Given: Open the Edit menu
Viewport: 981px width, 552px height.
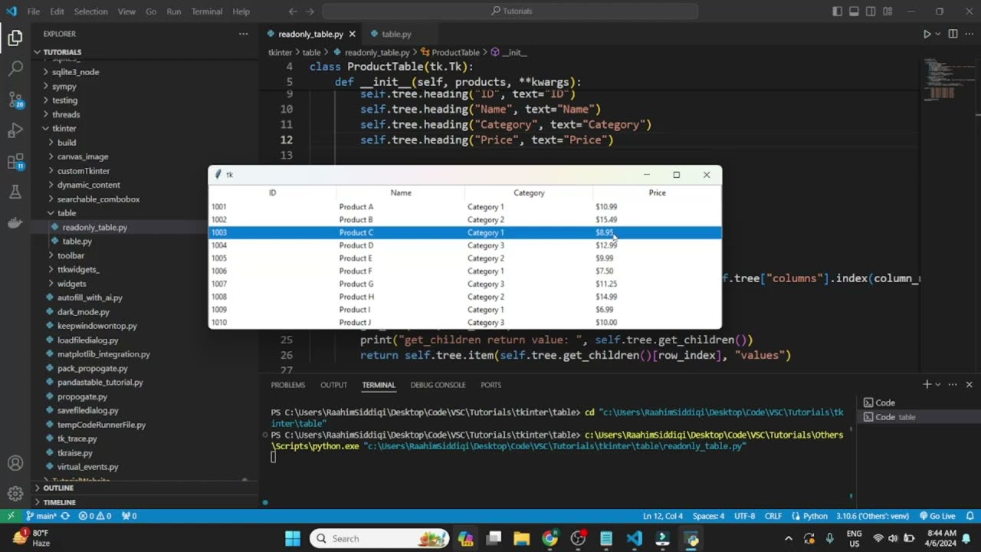Looking at the screenshot, I should [57, 11].
